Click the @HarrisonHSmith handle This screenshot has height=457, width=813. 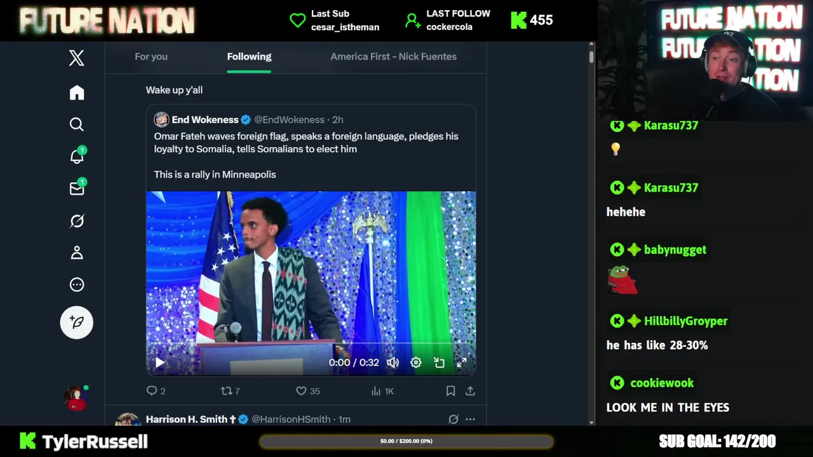[291, 419]
